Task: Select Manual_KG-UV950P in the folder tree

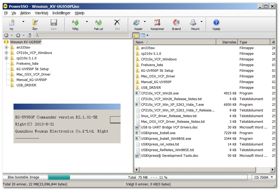Action: point(32,80)
